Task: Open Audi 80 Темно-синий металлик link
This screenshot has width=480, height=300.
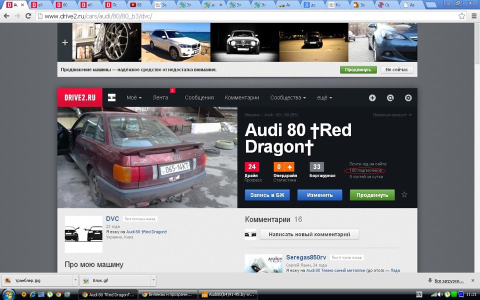Action: (x=336, y=270)
